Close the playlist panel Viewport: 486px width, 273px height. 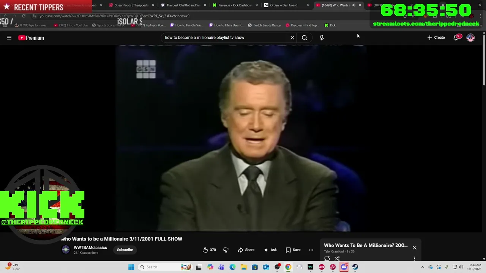(415, 248)
